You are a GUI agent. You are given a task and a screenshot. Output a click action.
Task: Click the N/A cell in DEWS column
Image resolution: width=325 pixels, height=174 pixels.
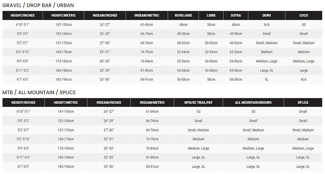[x=267, y=25]
